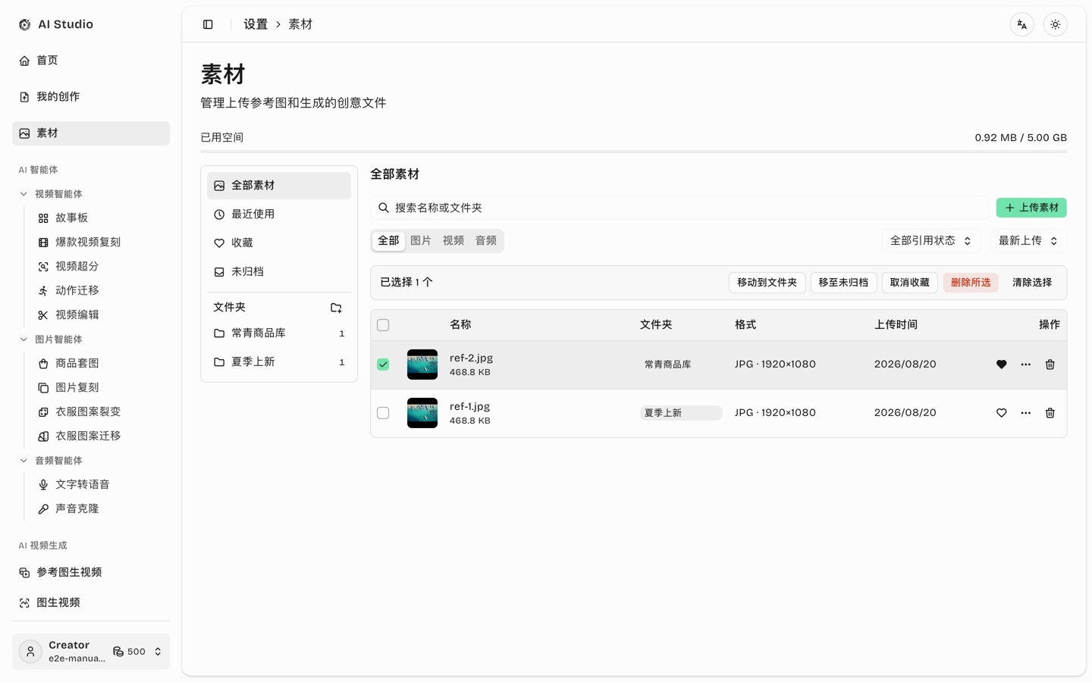Image resolution: width=1092 pixels, height=682 pixels.
Task: Toggle the select-all checkbox in table header
Action: 383,325
